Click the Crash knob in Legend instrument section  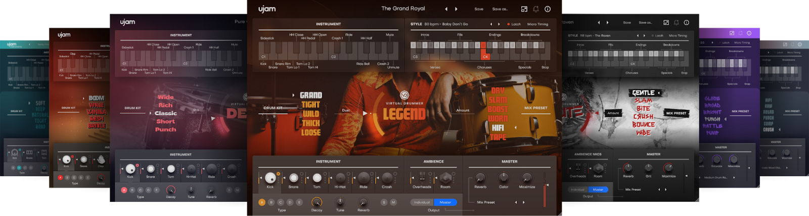[x=387, y=178]
